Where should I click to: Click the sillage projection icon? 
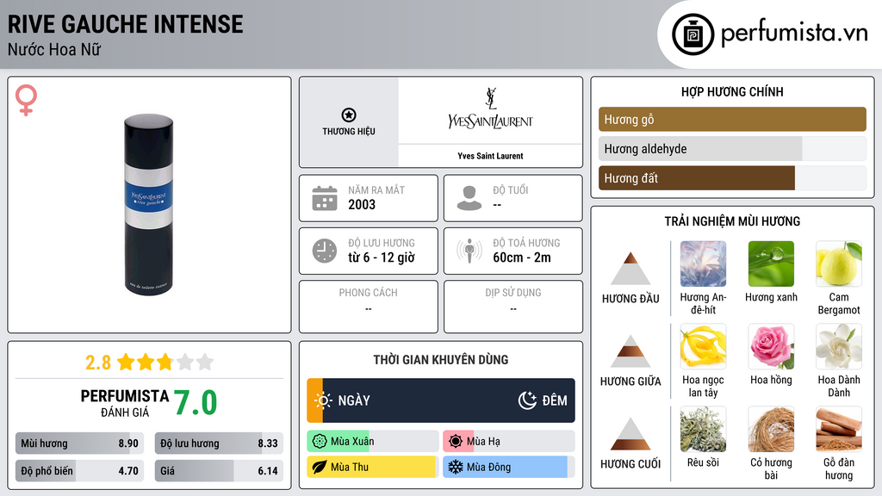coord(469,251)
